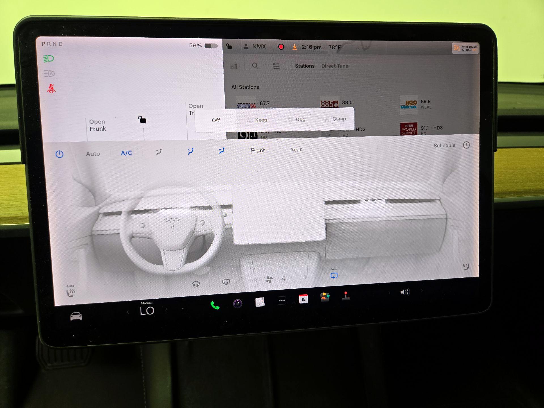544x408 pixels.
Task: Switch to the Direct Tune tab
Action: click(x=335, y=66)
